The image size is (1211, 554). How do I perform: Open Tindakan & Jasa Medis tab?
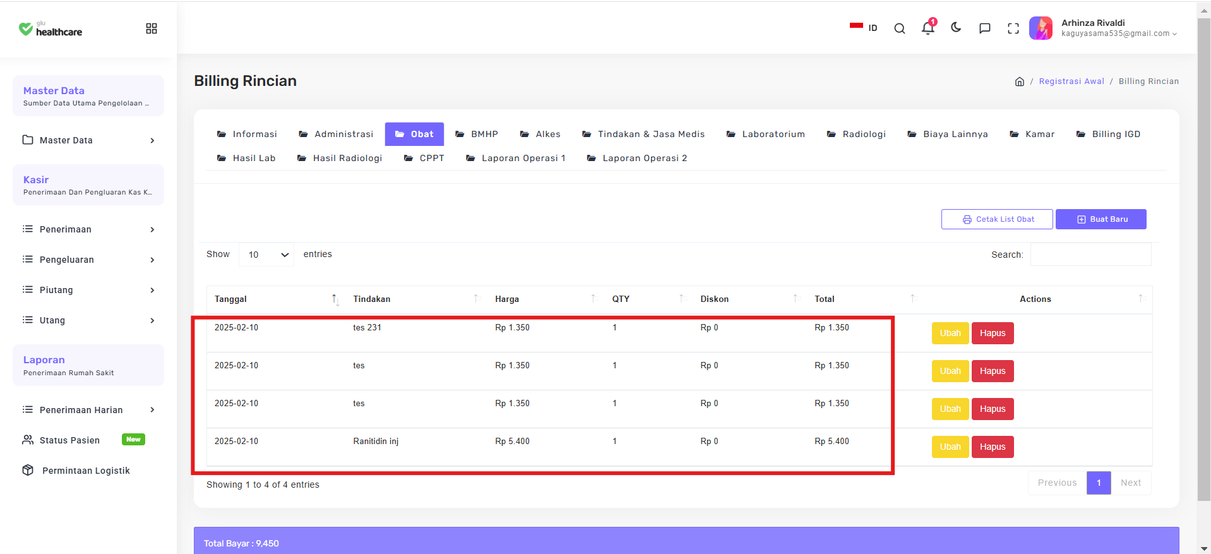click(x=643, y=134)
